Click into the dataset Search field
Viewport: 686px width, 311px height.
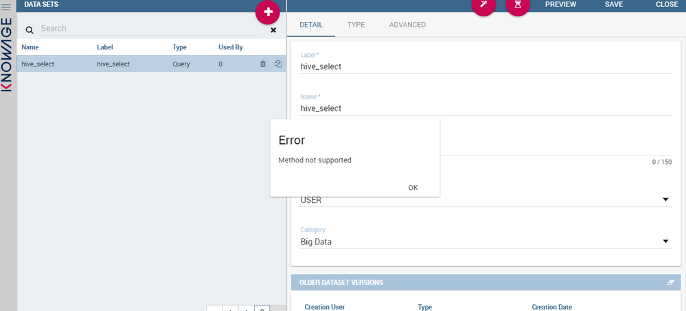[x=144, y=29]
